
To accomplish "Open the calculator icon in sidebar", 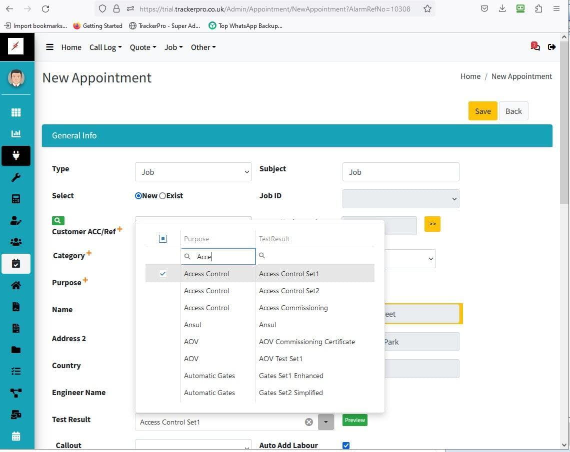I will 16,199.
